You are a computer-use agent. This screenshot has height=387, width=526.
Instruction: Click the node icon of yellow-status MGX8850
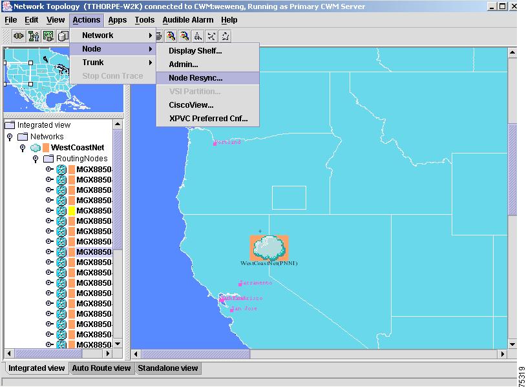(x=61, y=210)
